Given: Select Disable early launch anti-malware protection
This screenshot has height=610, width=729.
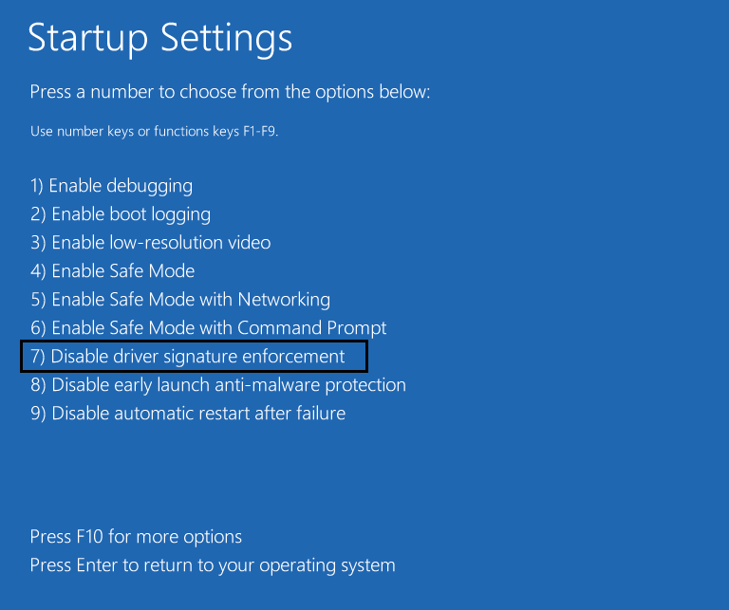Looking at the screenshot, I should click(x=217, y=385).
